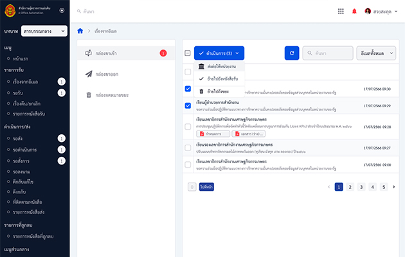Open the สารบรรณกลาง role dropdown
405x257 pixels.
click(x=44, y=30)
